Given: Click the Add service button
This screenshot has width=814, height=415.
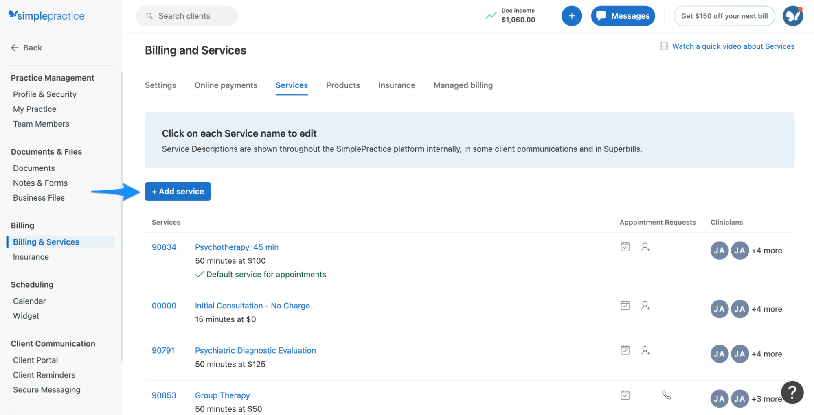Looking at the screenshot, I should point(178,191).
